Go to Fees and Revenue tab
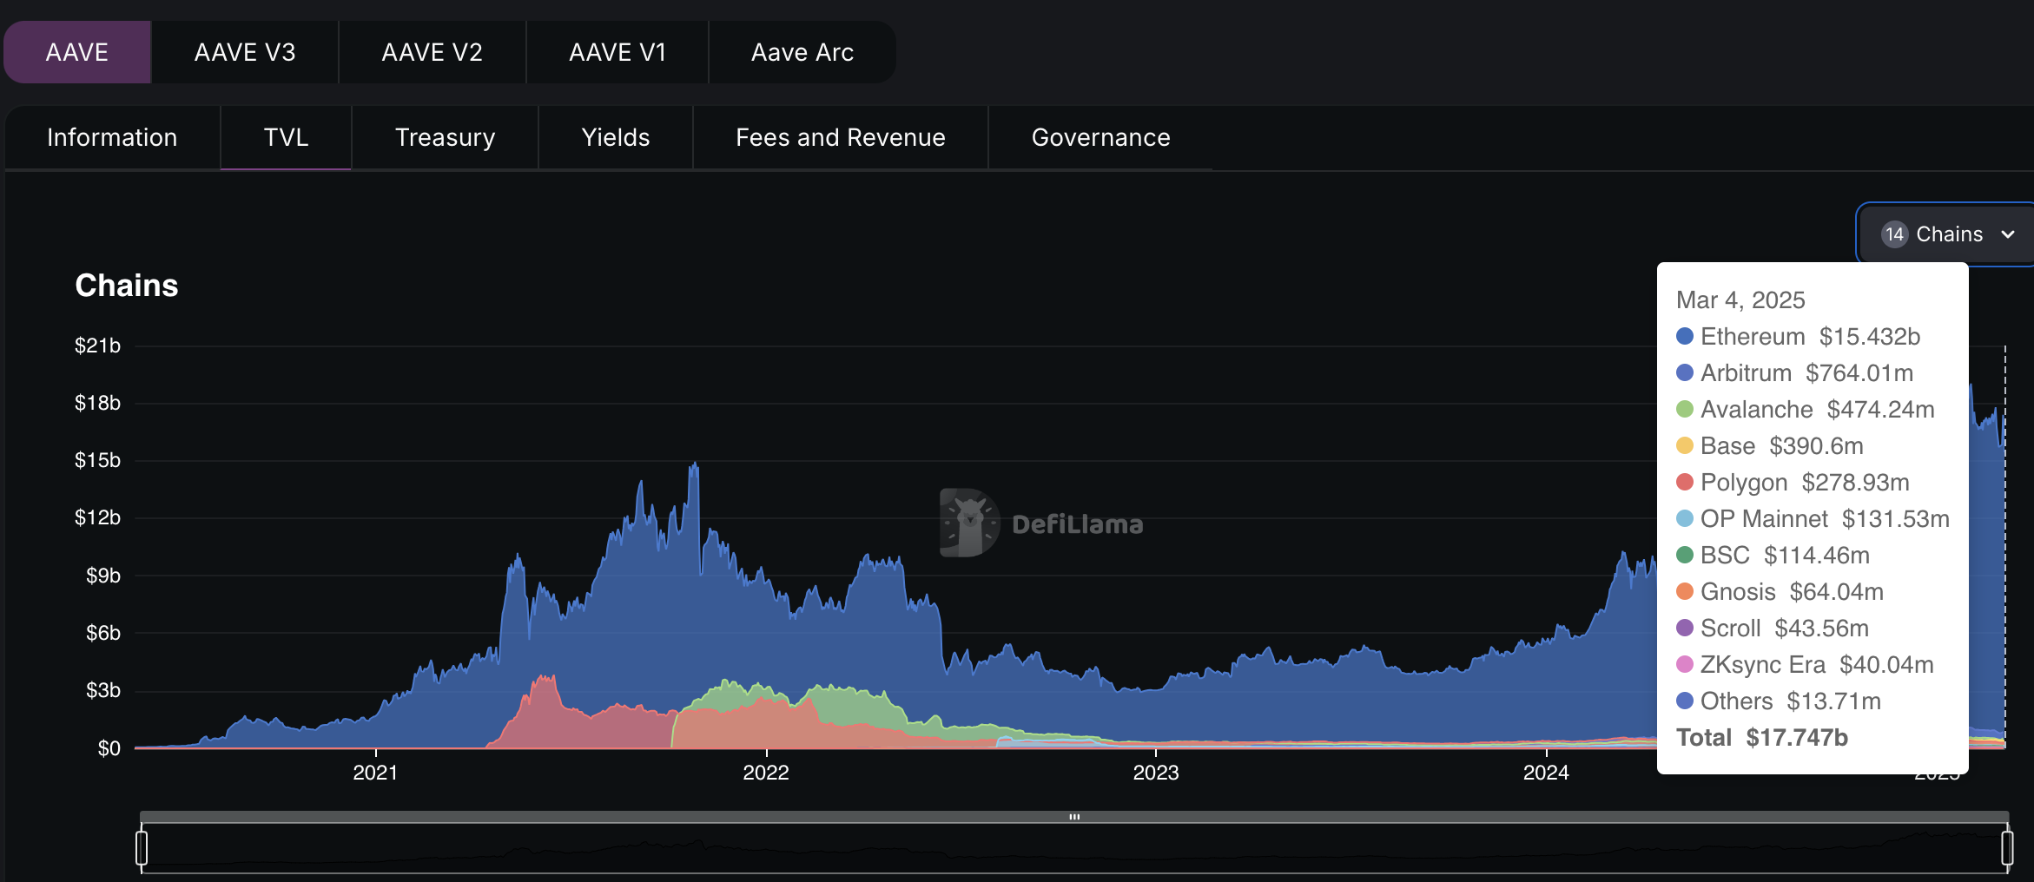Viewport: 2034px width, 882px height. [840, 137]
